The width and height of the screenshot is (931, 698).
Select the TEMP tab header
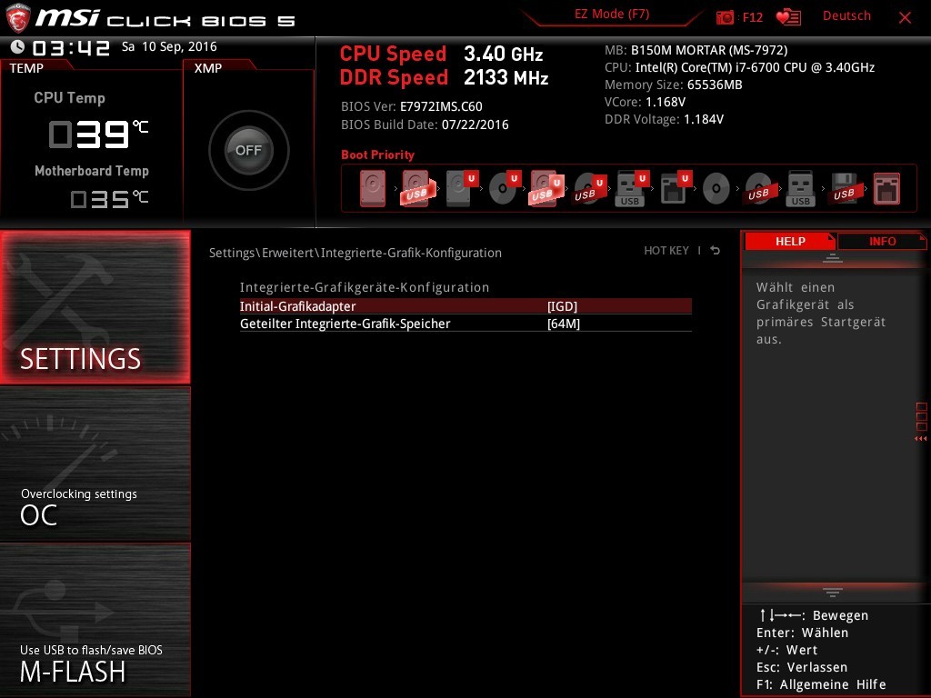pos(26,68)
